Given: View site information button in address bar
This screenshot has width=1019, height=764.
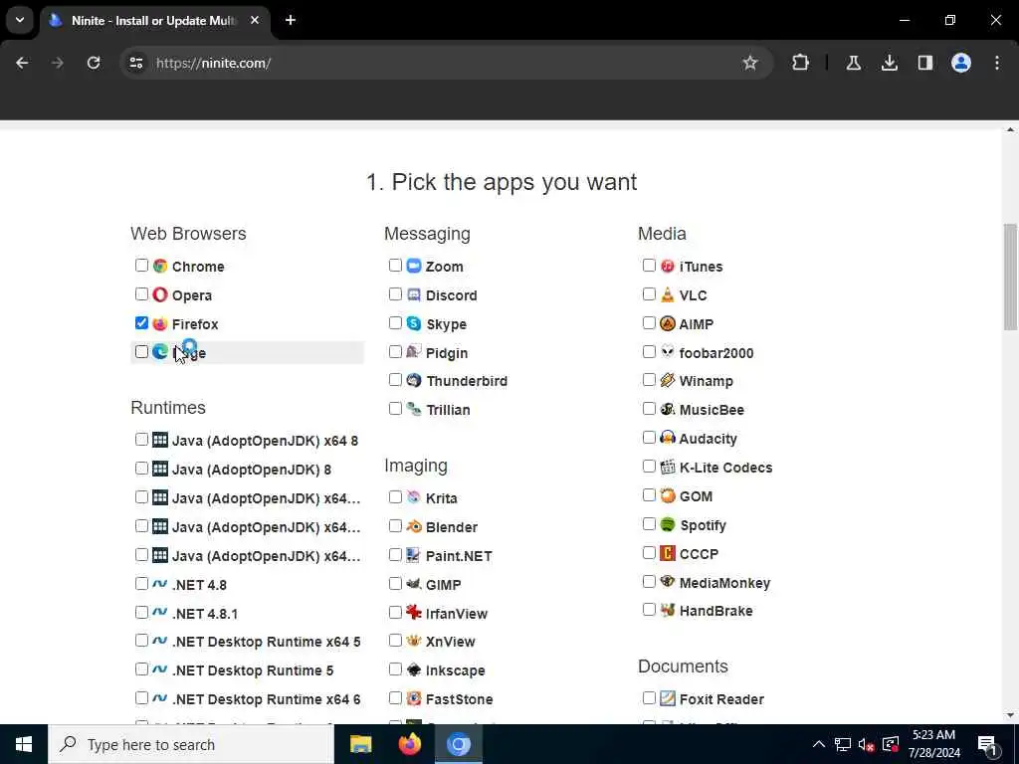Looking at the screenshot, I should 135,63.
